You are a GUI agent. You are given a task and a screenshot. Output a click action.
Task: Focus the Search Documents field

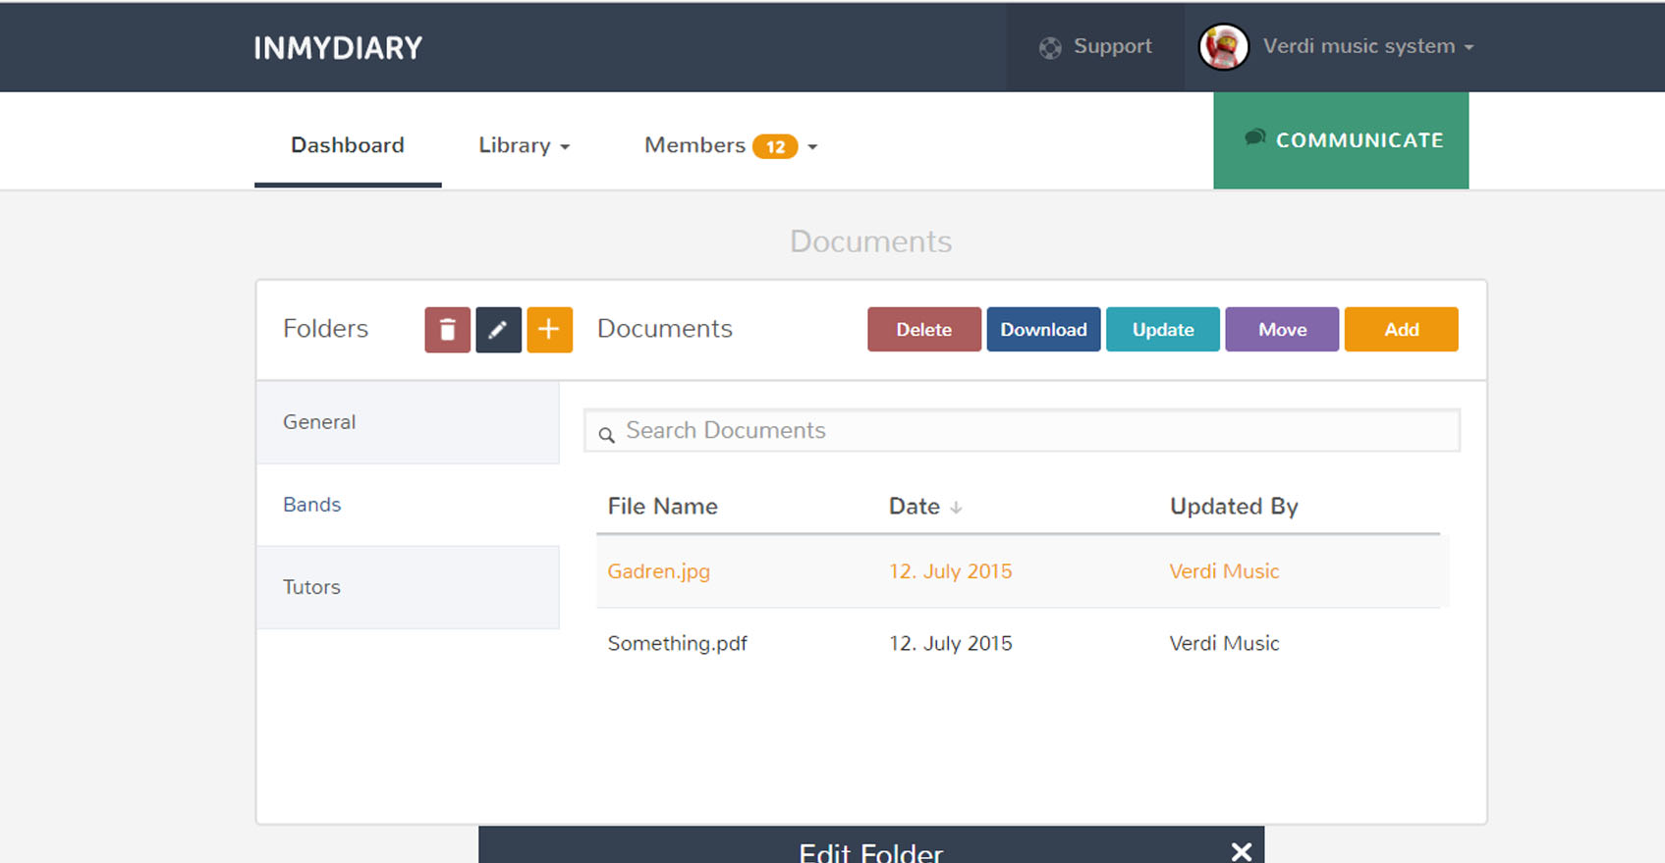[x=1022, y=431]
